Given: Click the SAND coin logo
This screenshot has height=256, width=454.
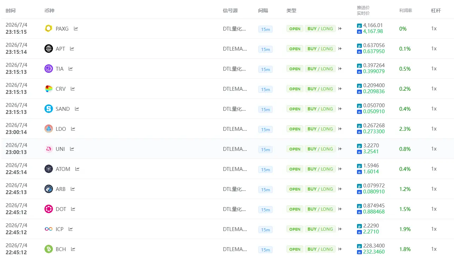Looking at the screenshot, I should click(49, 109).
